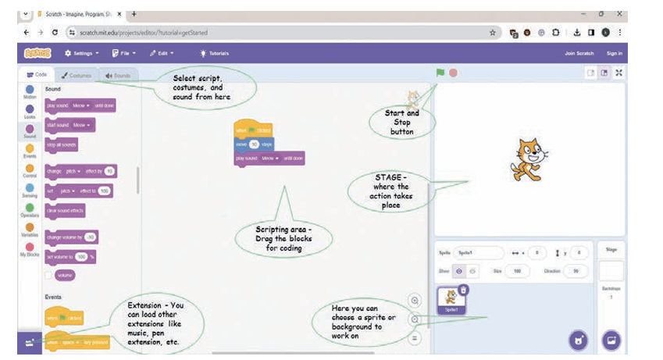The width and height of the screenshot is (663, 360).
Task: Enter full screen stage mode
Action: pos(618,73)
